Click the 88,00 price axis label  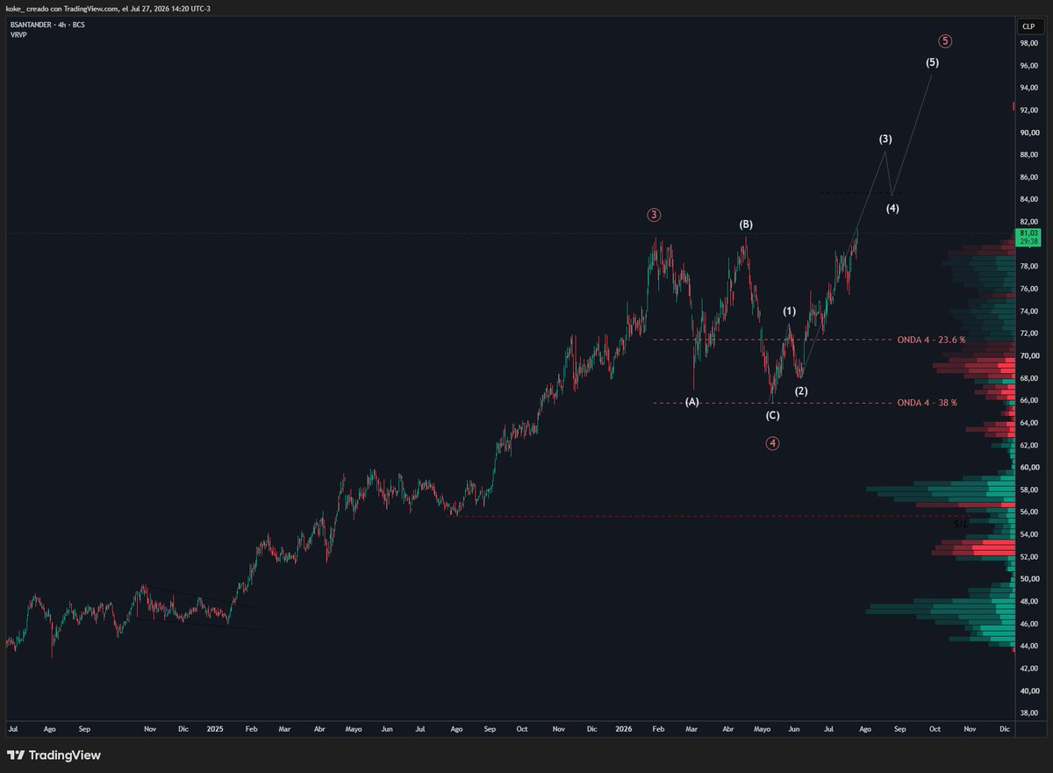click(1028, 155)
